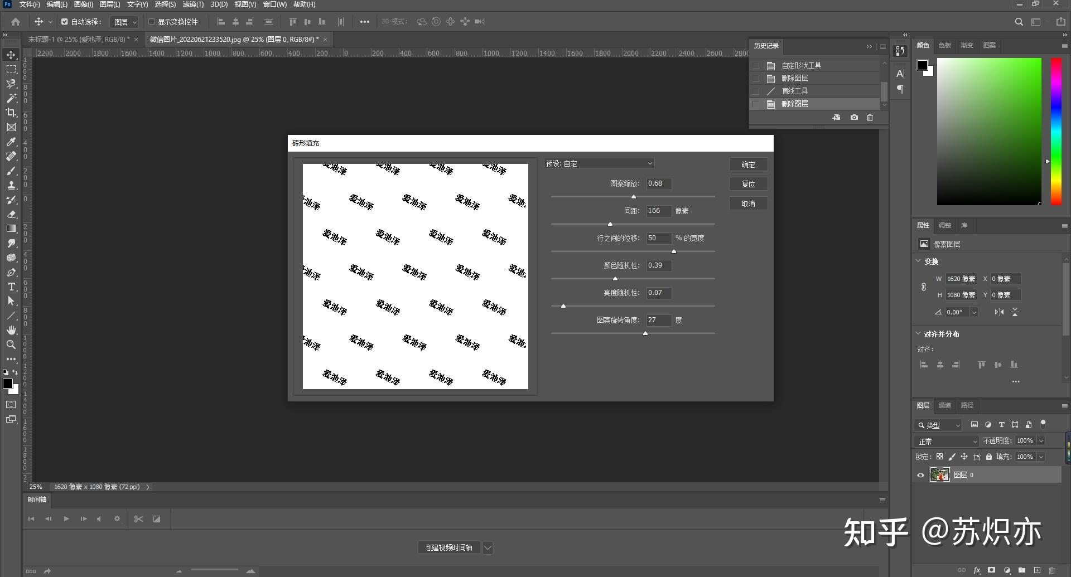Delete current state trash icon in History

(x=870, y=118)
